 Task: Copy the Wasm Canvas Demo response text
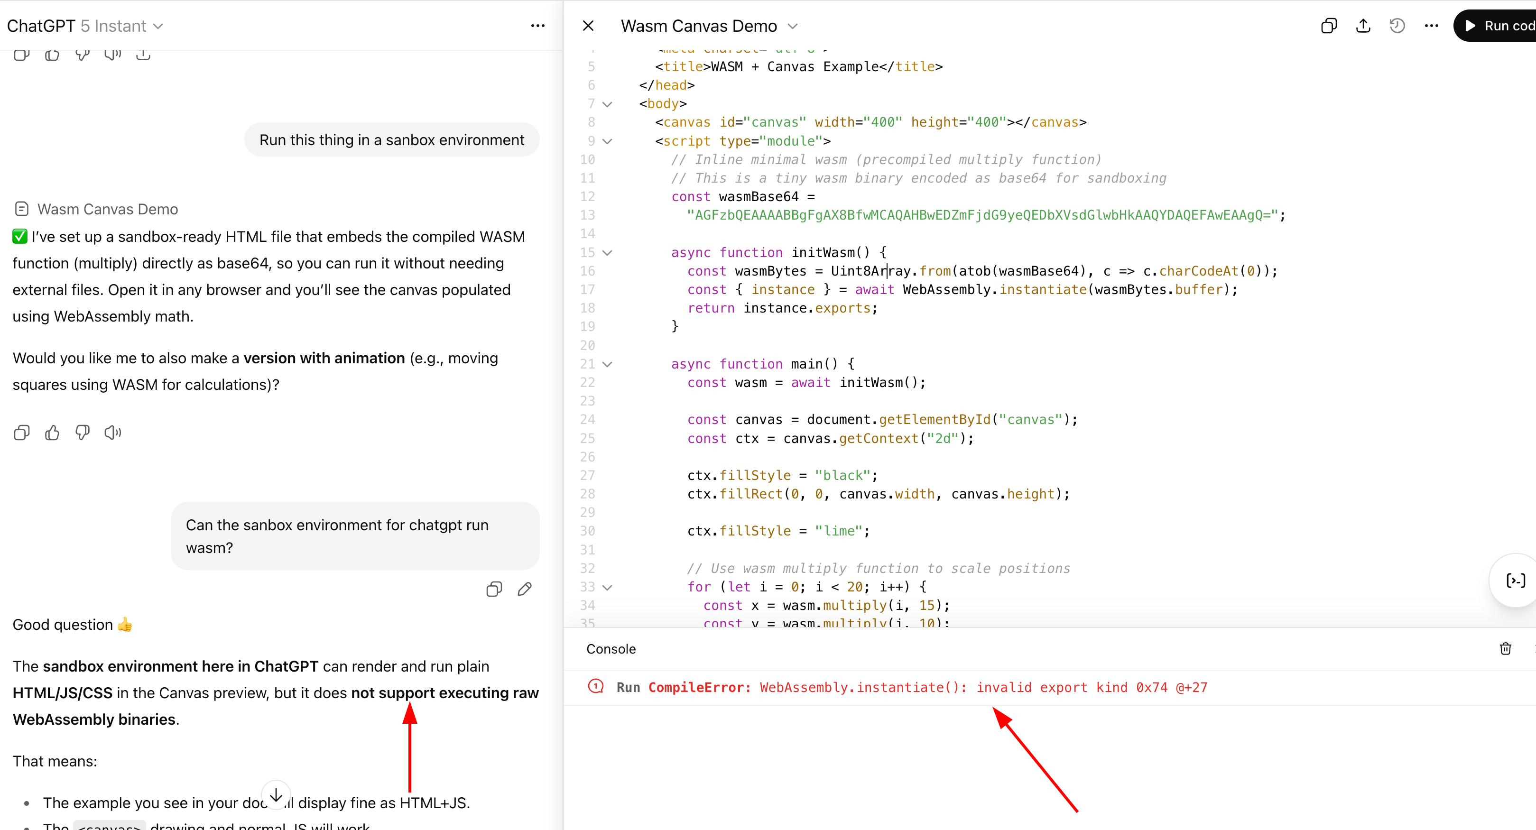[21, 432]
